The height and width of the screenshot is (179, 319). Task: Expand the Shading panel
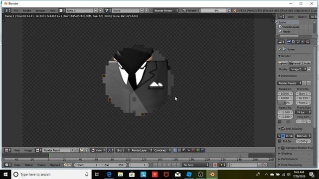[285, 154]
